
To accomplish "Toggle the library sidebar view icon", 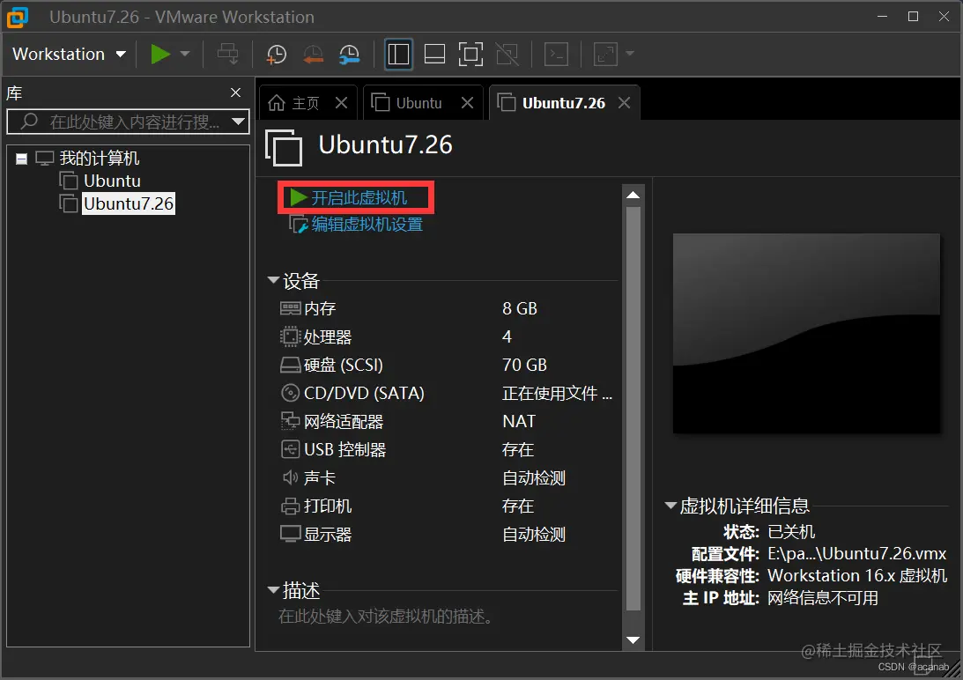I will [x=398, y=54].
